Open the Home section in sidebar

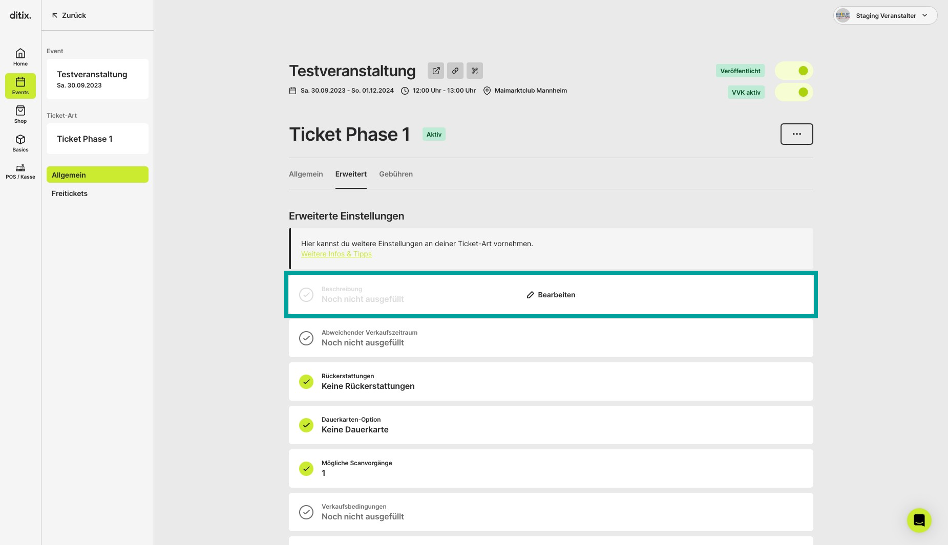pos(20,57)
